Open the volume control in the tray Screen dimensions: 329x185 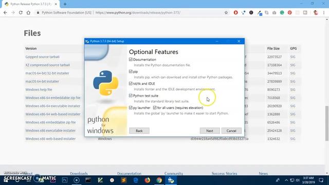pos(298,180)
